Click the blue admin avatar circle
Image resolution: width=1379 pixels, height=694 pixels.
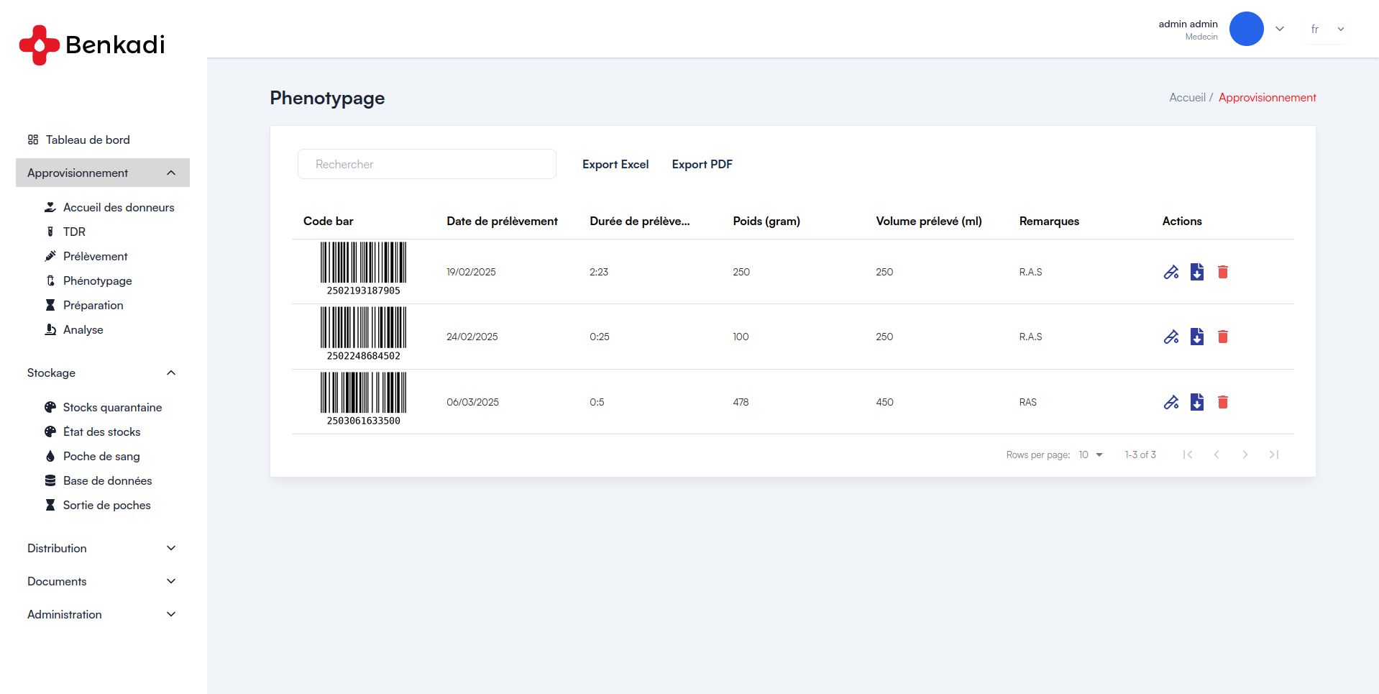pos(1246,29)
